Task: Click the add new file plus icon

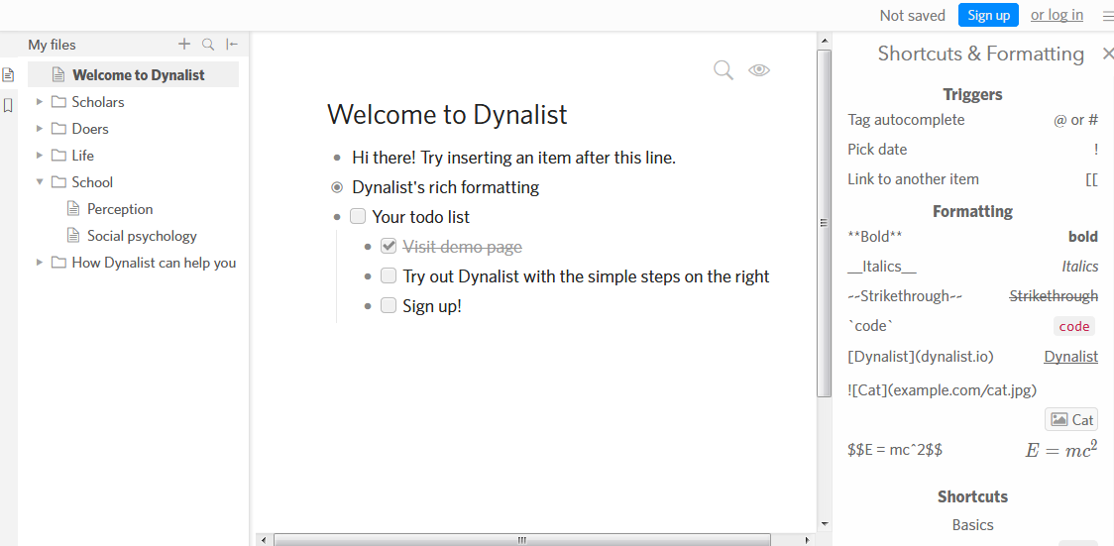Action: [x=183, y=44]
